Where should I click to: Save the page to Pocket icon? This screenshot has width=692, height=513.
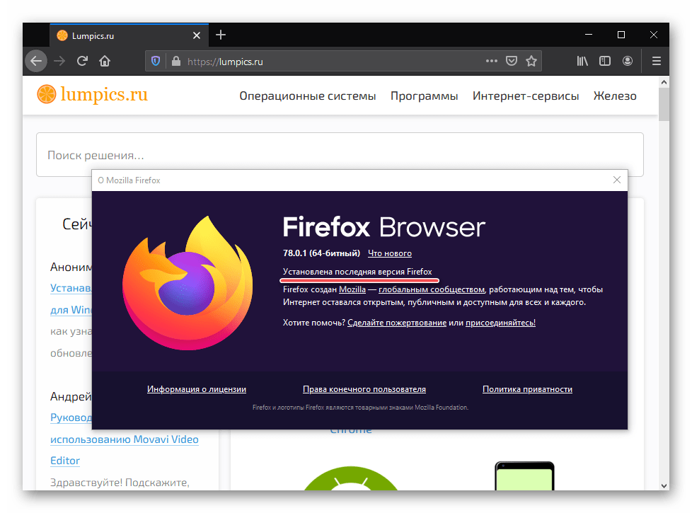tap(512, 62)
